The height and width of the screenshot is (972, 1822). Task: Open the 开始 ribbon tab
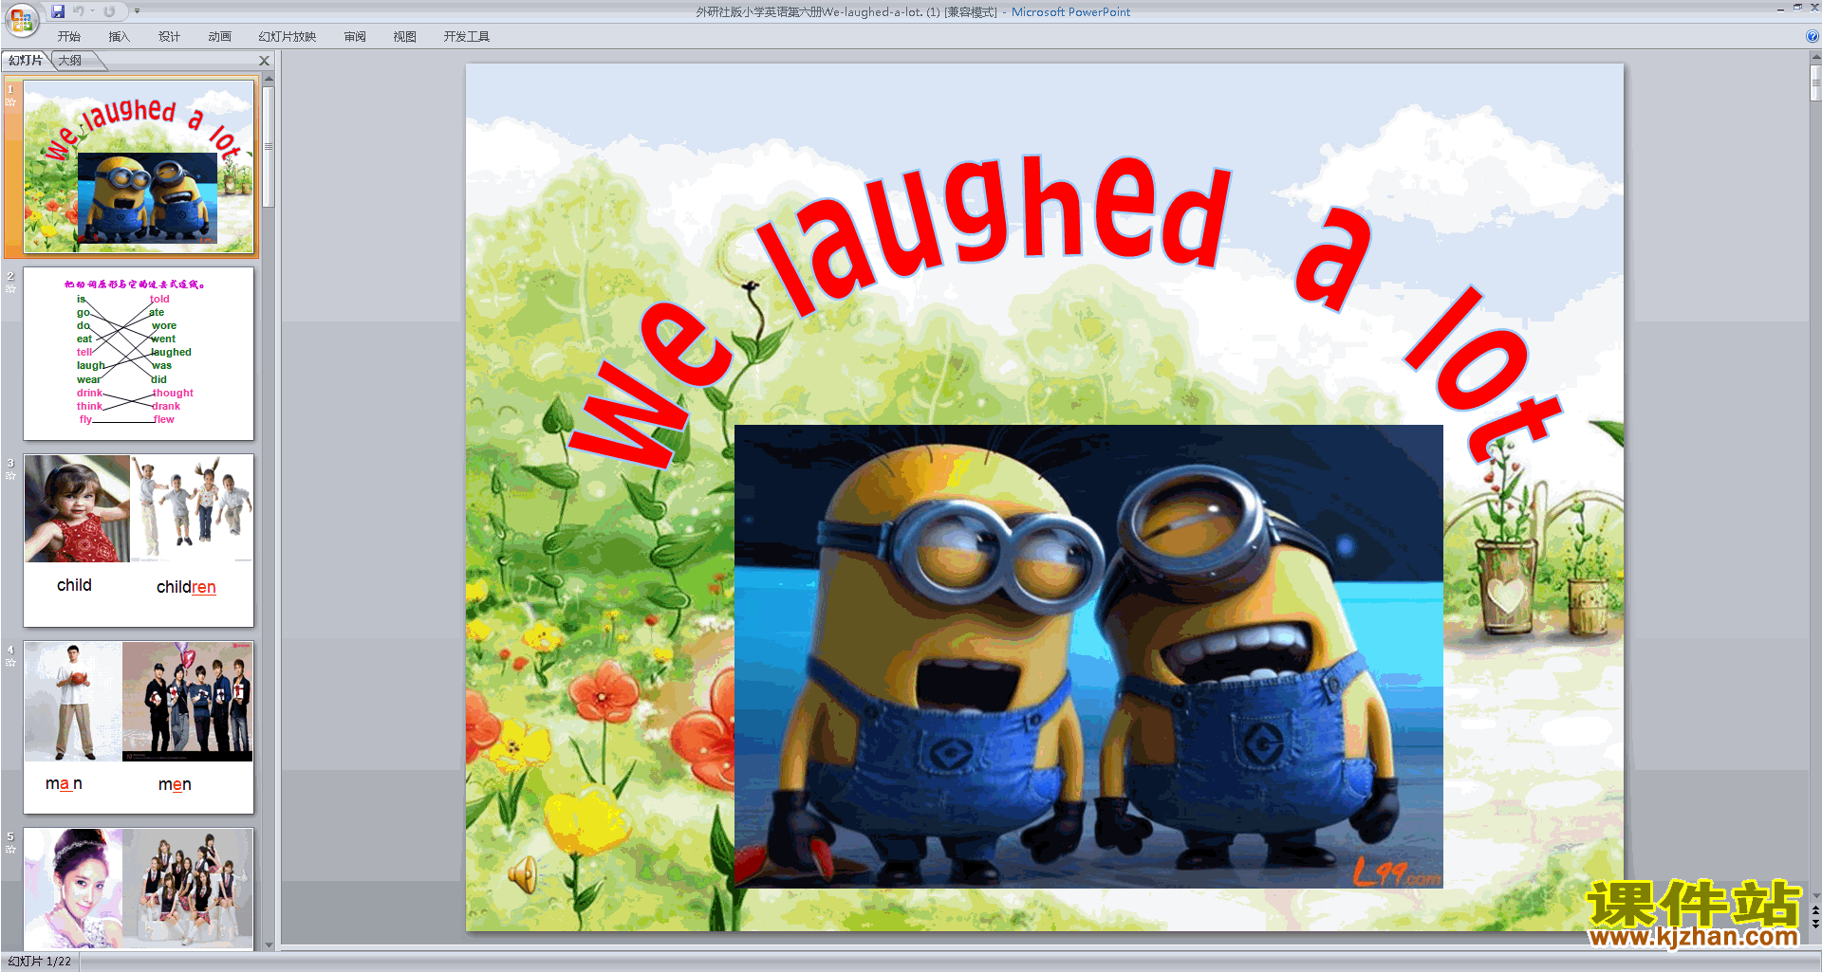coord(69,37)
